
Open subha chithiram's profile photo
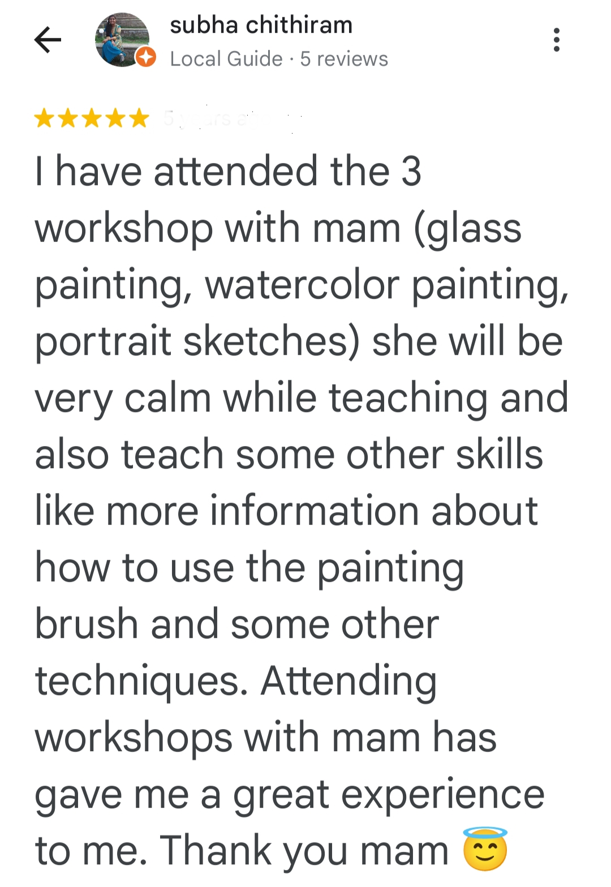tap(121, 39)
